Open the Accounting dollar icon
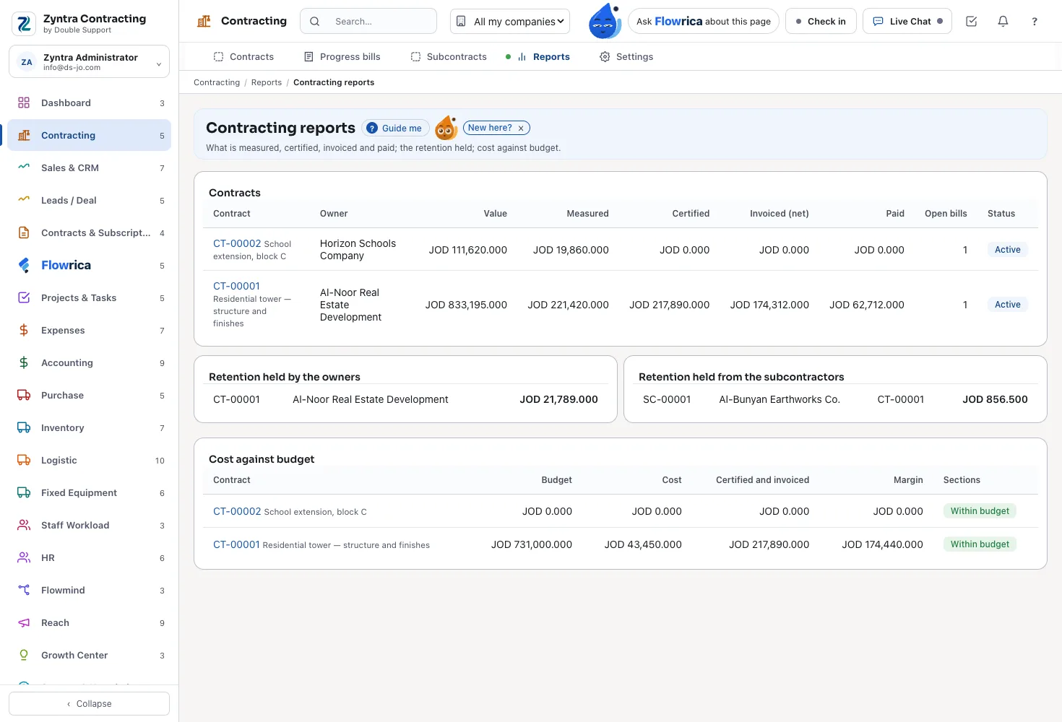This screenshot has height=722, width=1062. pos(24,362)
